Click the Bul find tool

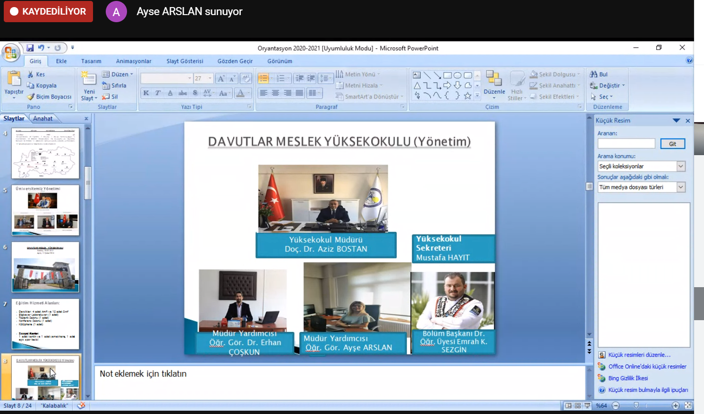pyautogui.click(x=599, y=74)
